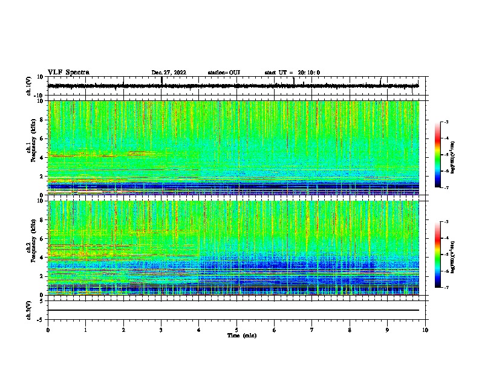Click the "5" tick on ch.3 voltage axis
The height and width of the screenshot is (370, 479).
pos(42,301)
